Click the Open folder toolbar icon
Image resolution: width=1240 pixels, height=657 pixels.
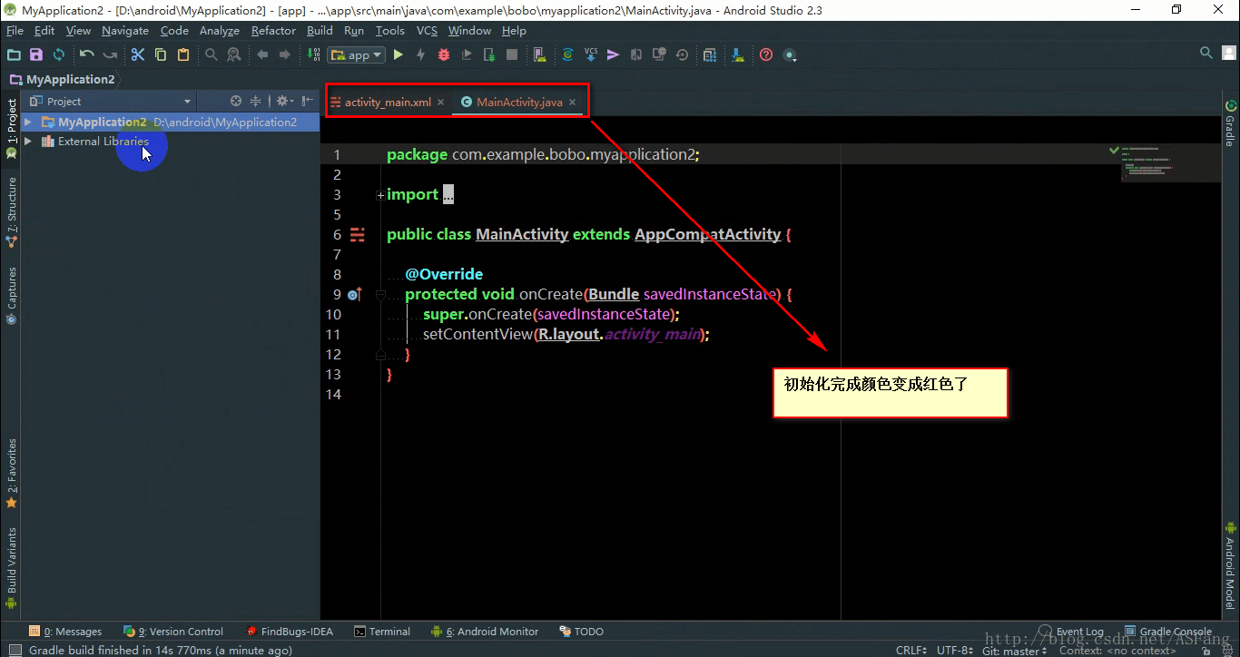(14, 54)
